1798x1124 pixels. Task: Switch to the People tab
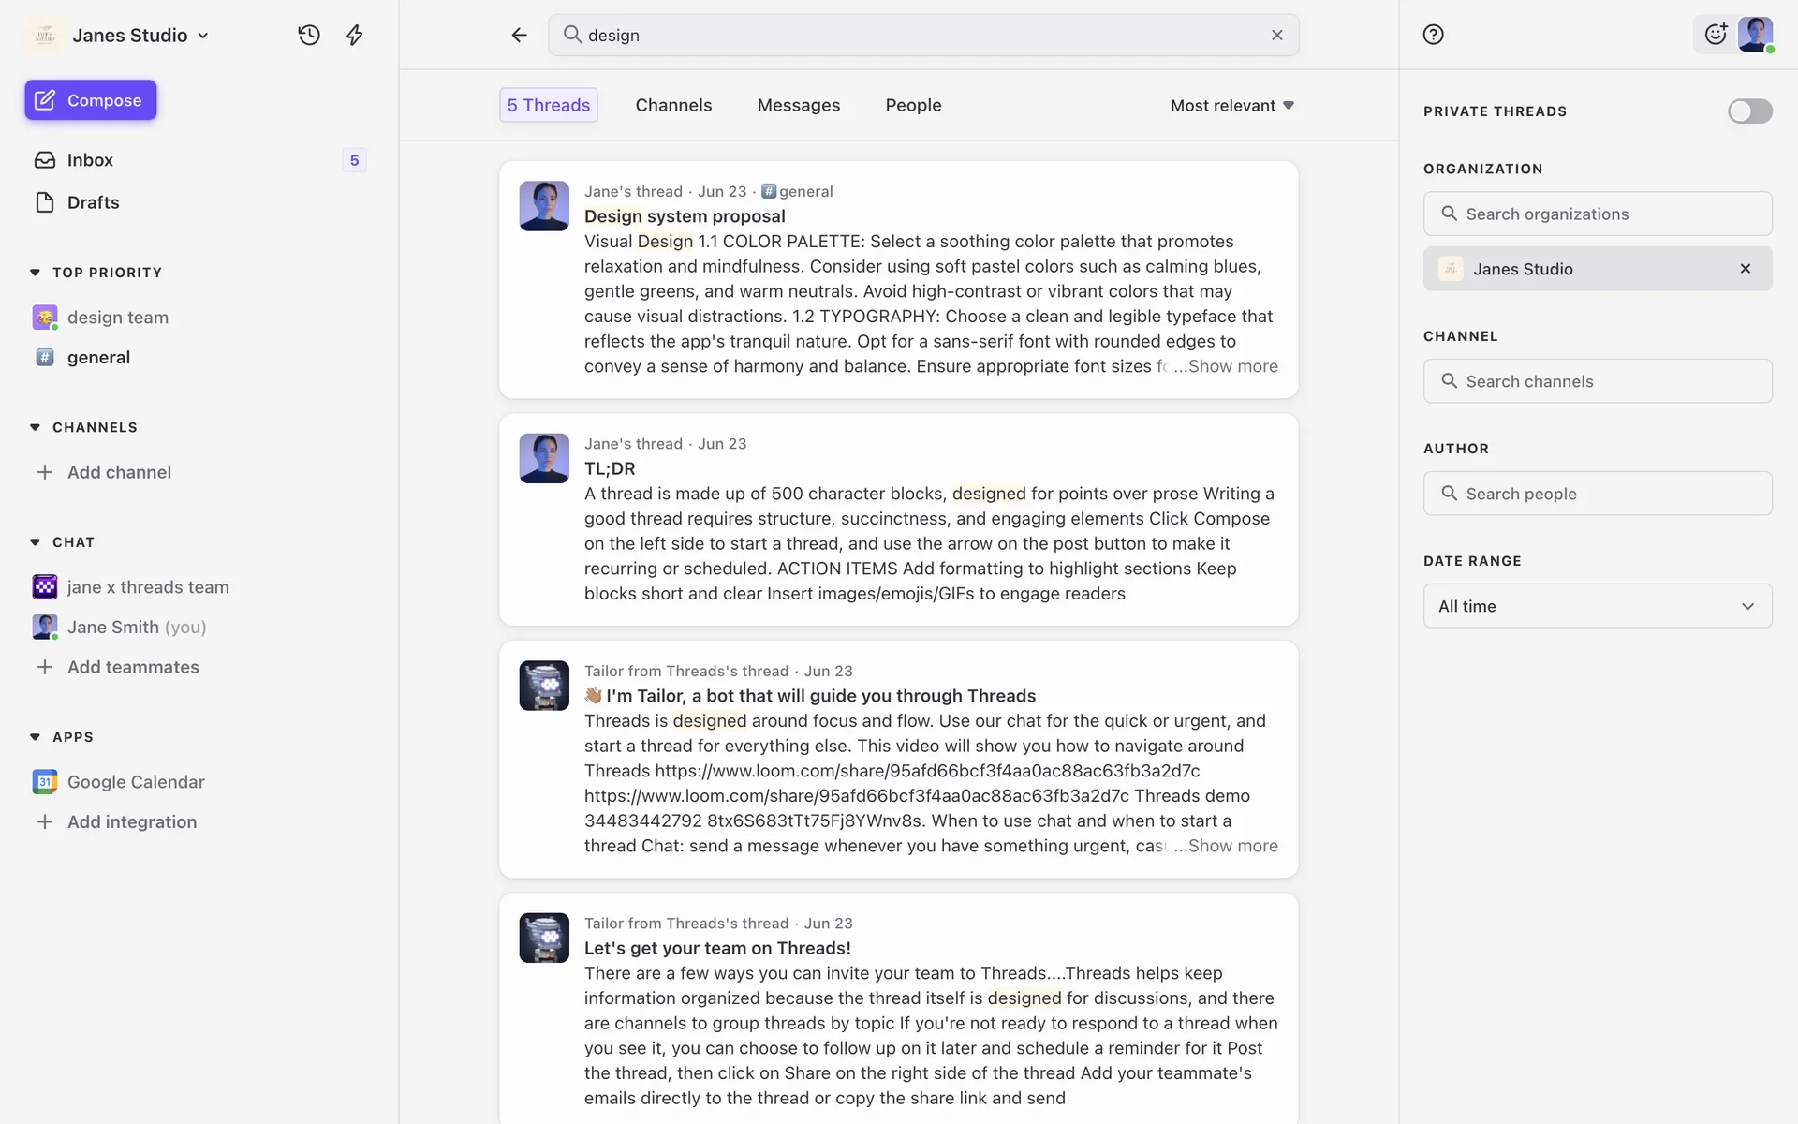click(x=913, y=105)
